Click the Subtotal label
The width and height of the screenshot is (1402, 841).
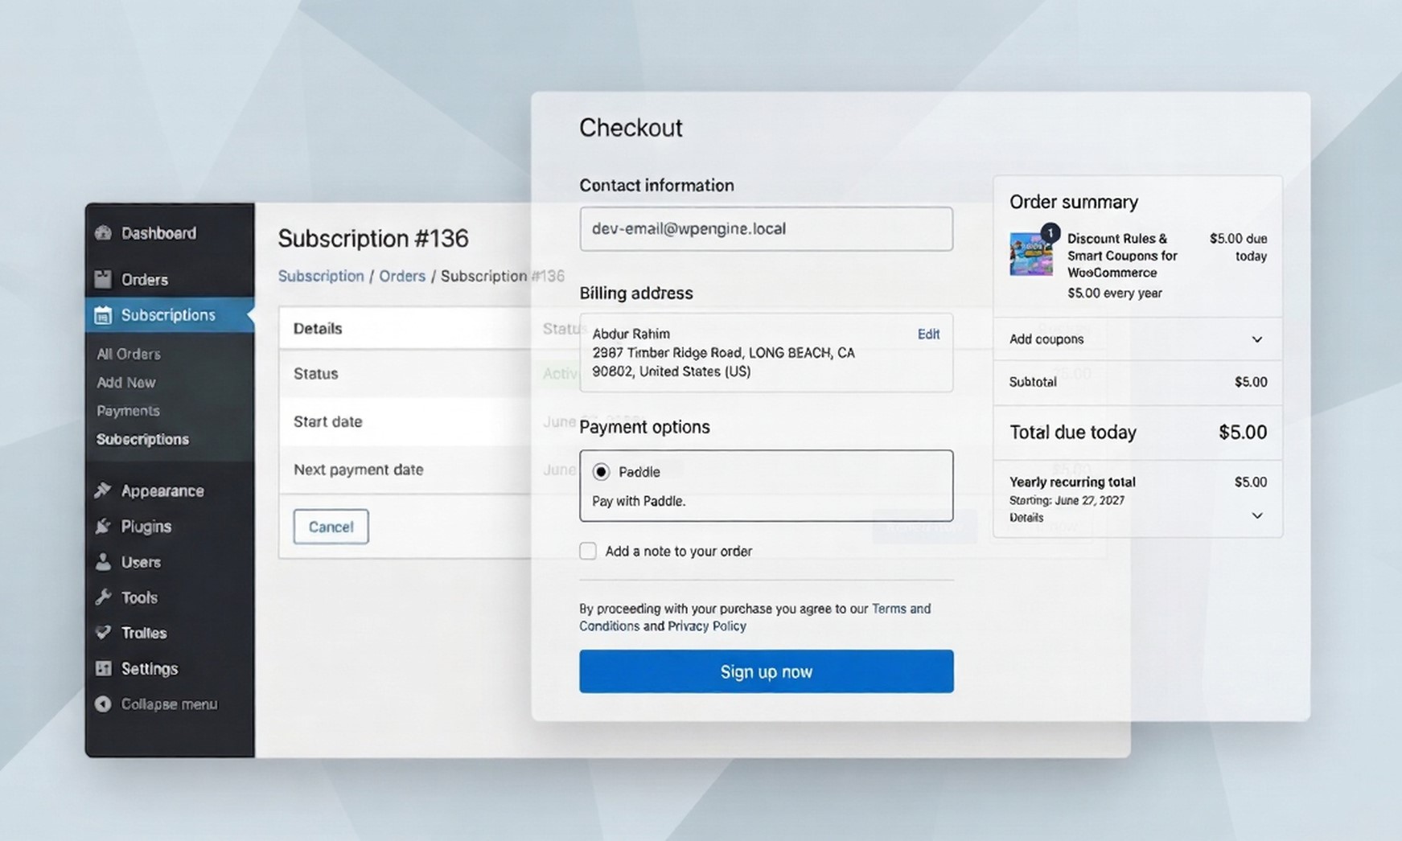tap(1033, 382)
